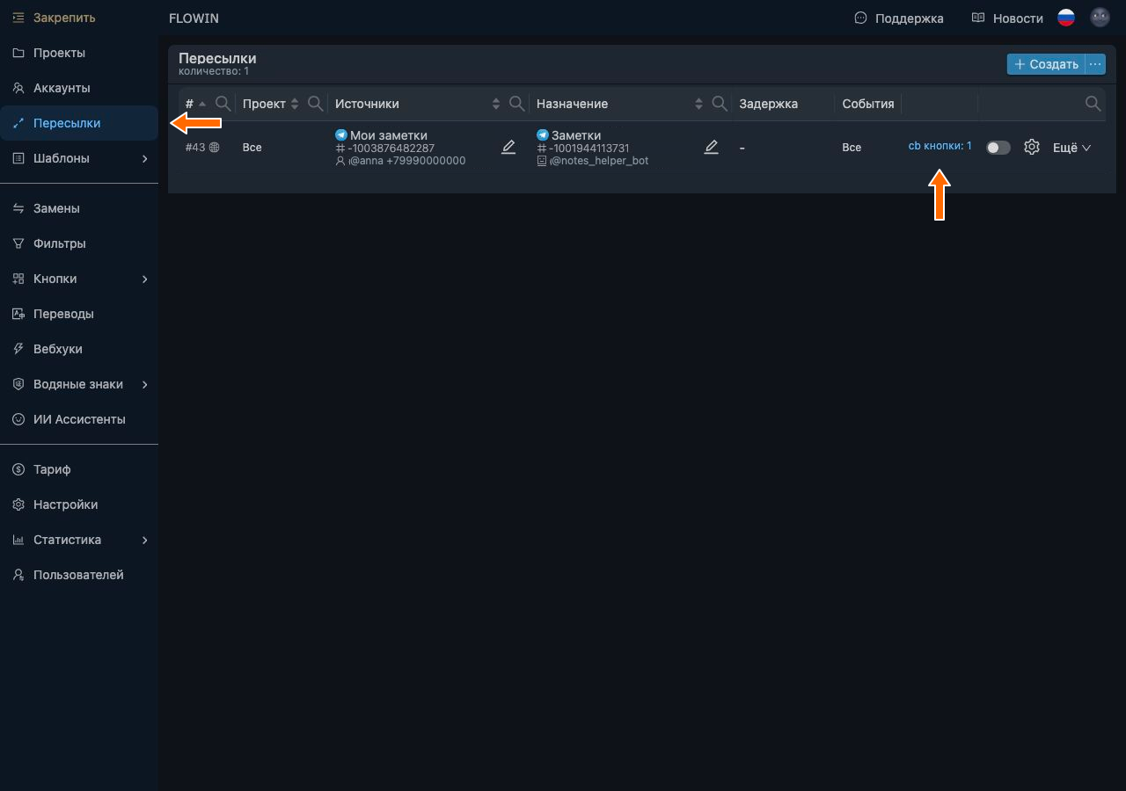Open the Ещё dropdown for row #43
The width and height of the screenshot is (1126, 791).
pos(1072,148)
